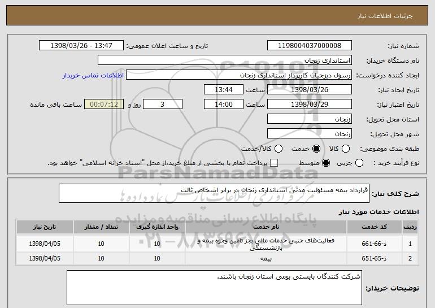Open buyer contact info link اطلاعات تماس خریدار
Screen dimensions: 435x308
[93, 75]
